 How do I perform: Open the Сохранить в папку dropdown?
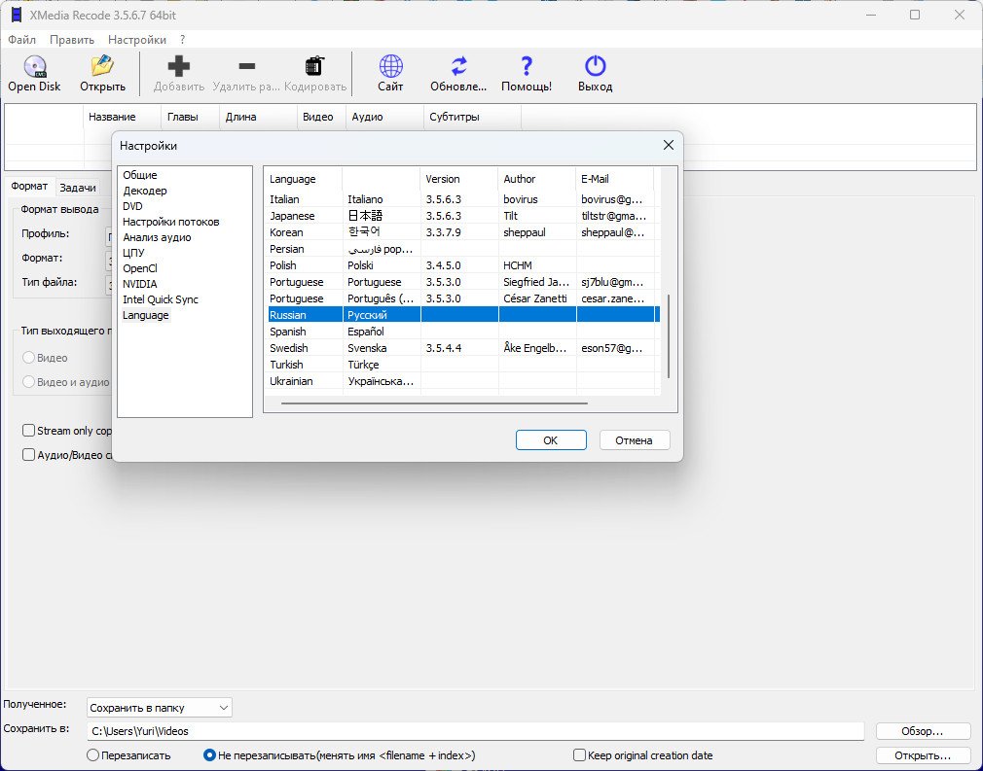(160, 708)
